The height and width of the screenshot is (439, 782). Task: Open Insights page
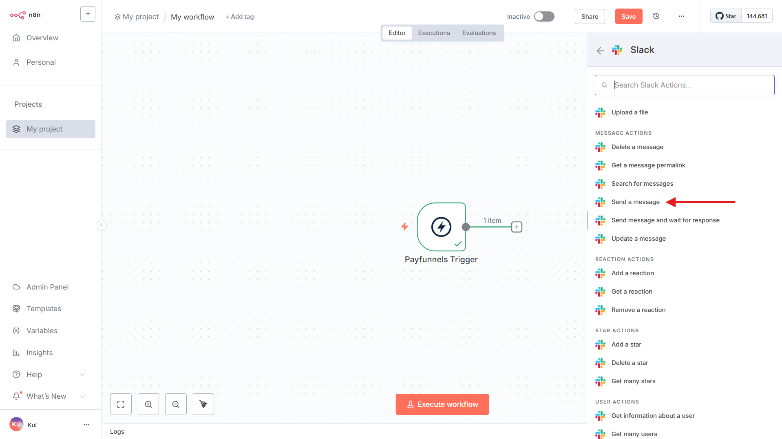point(51,353)
